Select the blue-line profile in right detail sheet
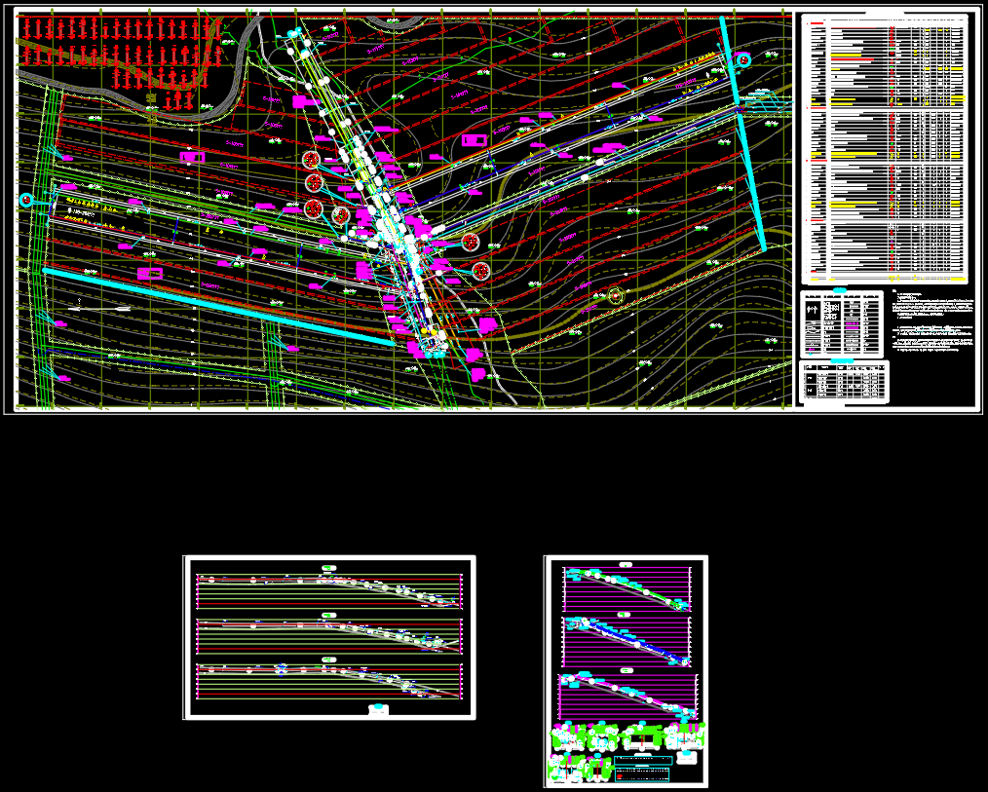This screenshot has height=792, width=988. point(627,641)
